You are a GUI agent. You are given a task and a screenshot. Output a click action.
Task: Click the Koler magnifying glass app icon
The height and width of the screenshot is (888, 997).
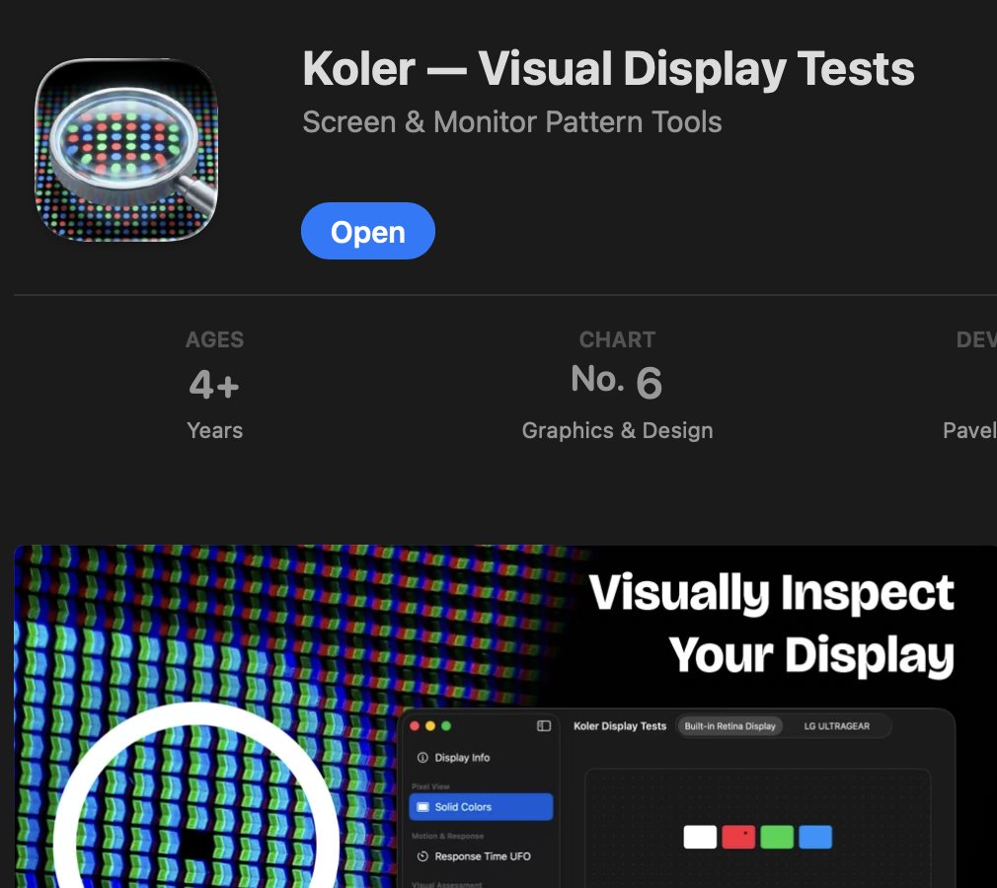(126, 150)
